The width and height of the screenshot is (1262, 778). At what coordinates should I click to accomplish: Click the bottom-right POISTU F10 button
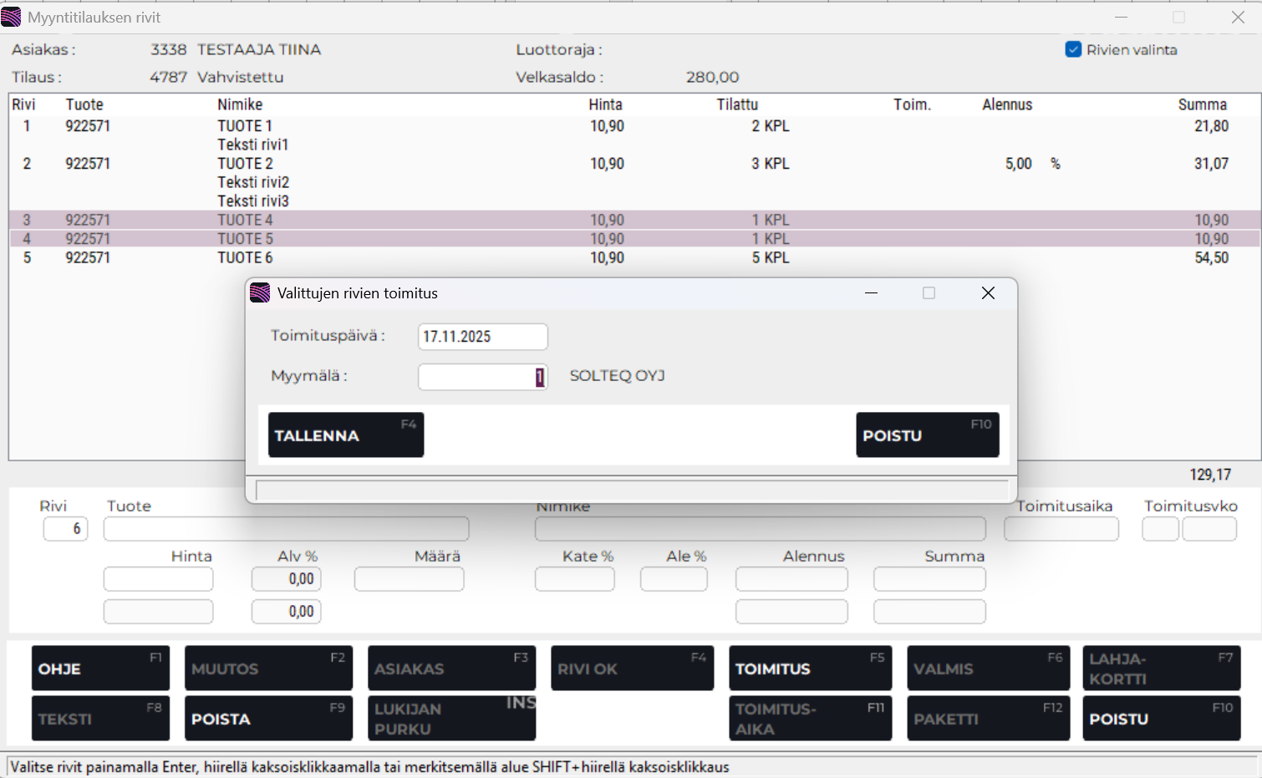[x=1161, y=719]
